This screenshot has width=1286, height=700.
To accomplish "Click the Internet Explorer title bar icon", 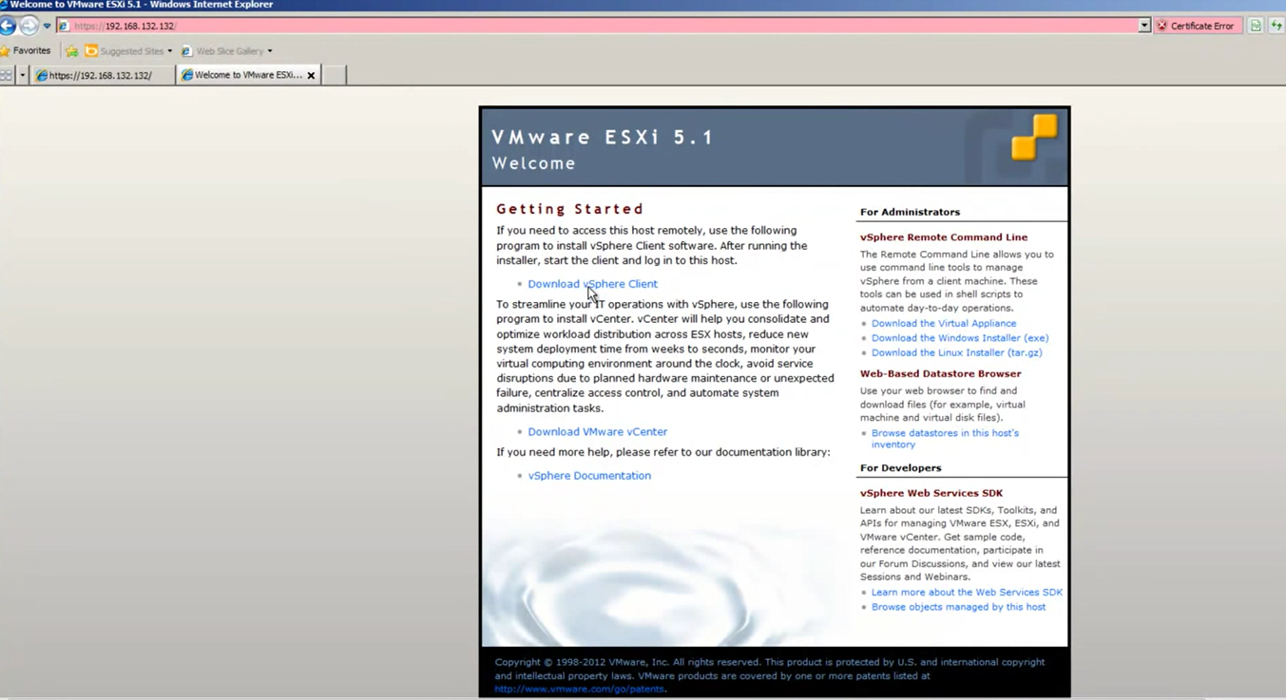I will [x=4, y=5].
